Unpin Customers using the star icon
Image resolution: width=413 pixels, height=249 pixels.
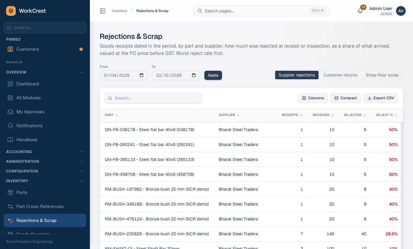[81, 49]
